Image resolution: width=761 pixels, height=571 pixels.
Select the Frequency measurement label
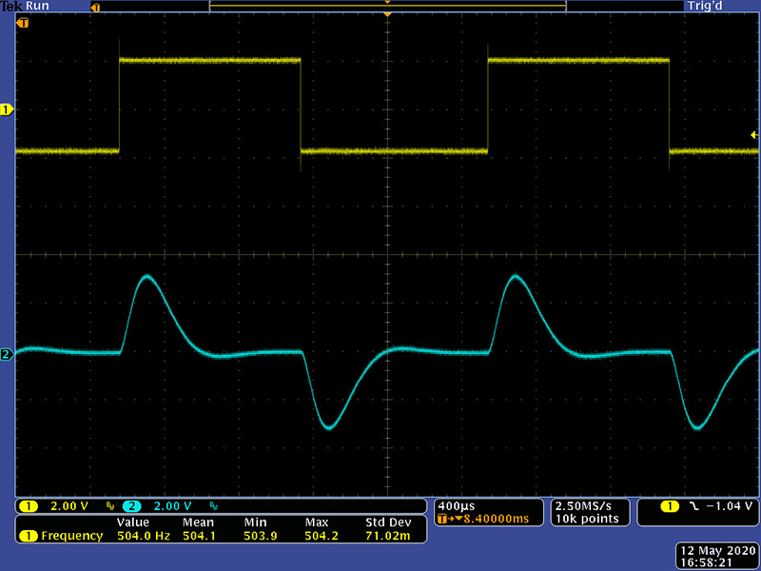tap(71, 536)
